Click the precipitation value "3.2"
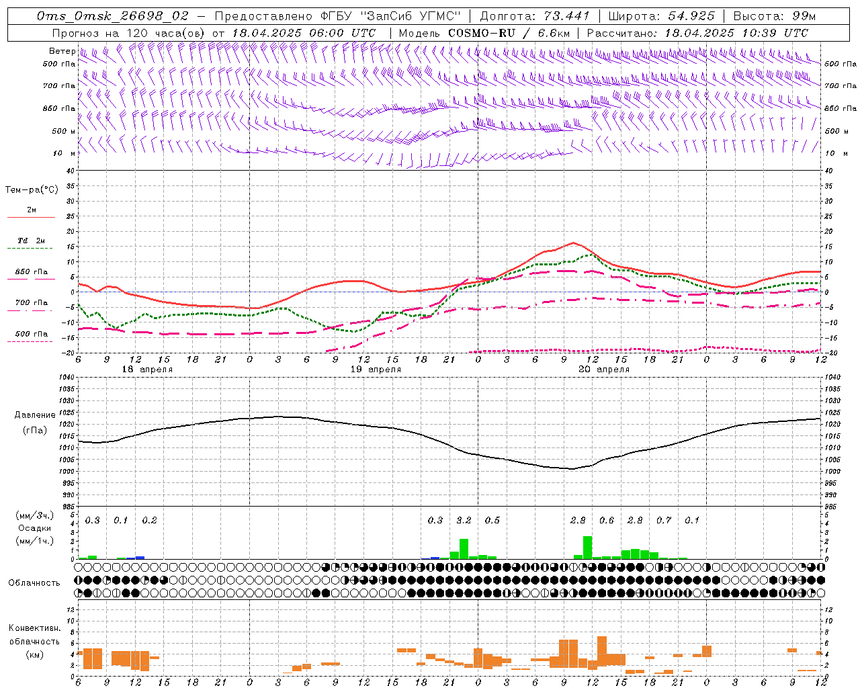860x688 pixels. [464, 520]
